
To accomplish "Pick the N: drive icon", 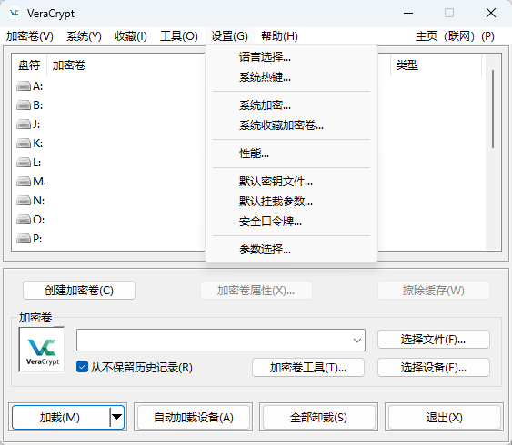I will (x=24, y=201).
